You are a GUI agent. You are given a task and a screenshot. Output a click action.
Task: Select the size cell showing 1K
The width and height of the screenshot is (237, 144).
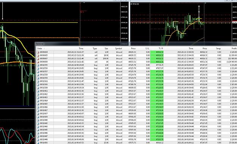coord(107,62)
